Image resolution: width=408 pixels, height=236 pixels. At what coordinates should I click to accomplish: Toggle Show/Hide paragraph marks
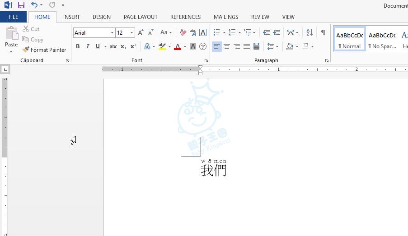coord(323,32)
